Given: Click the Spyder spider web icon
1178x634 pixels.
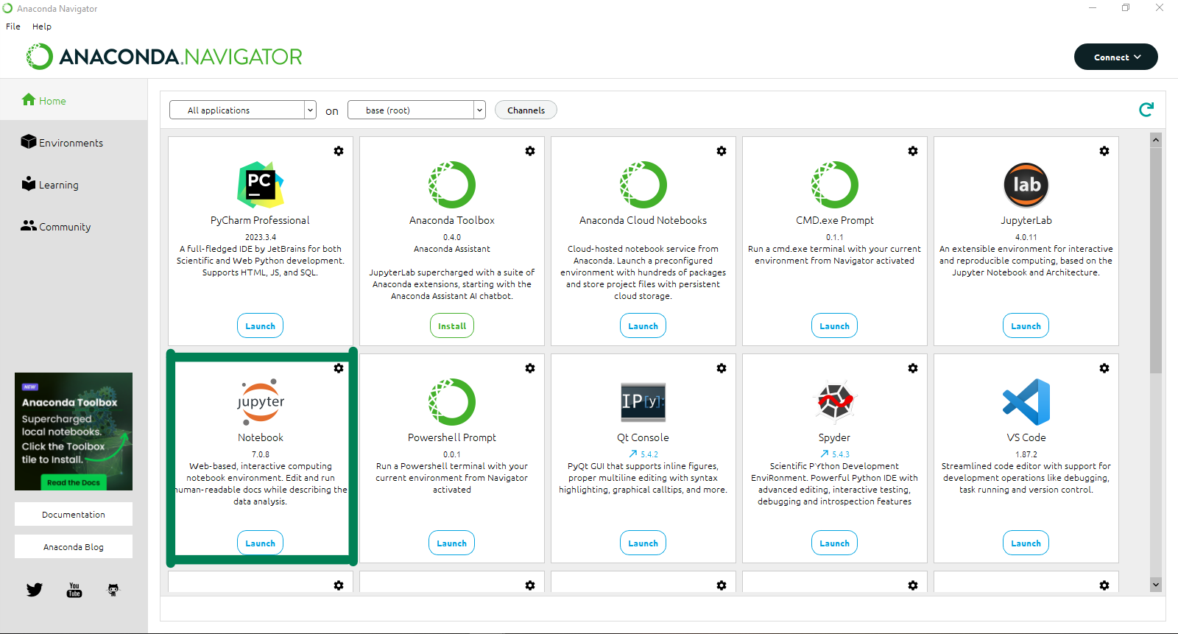Looking at the screenshot, I should coord(835,402).
